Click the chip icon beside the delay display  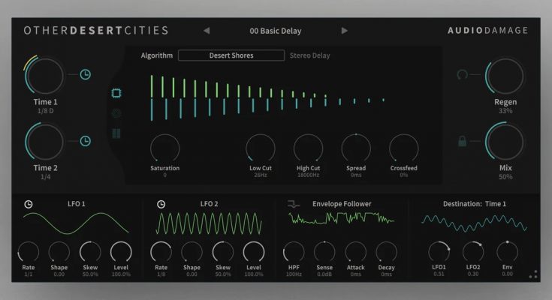(x=116, y=93)
